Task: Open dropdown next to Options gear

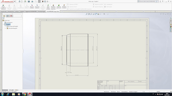Action: coord(49,1)
